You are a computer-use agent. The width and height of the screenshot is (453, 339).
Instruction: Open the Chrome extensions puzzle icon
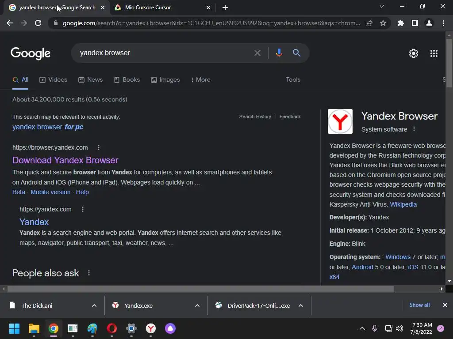click(400, 23)
